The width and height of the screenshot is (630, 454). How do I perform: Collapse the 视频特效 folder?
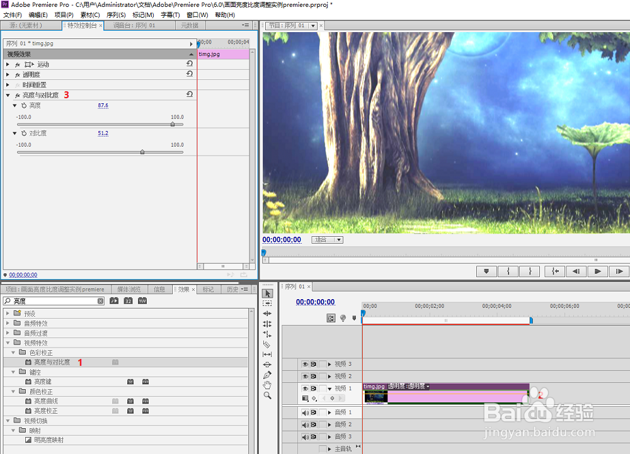pyautogui.click(x=8, y=343)
